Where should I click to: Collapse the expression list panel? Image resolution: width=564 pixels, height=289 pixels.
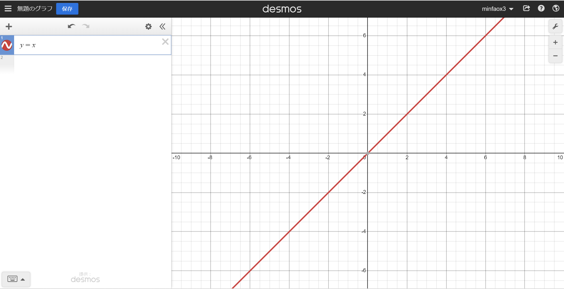[162, 27]
